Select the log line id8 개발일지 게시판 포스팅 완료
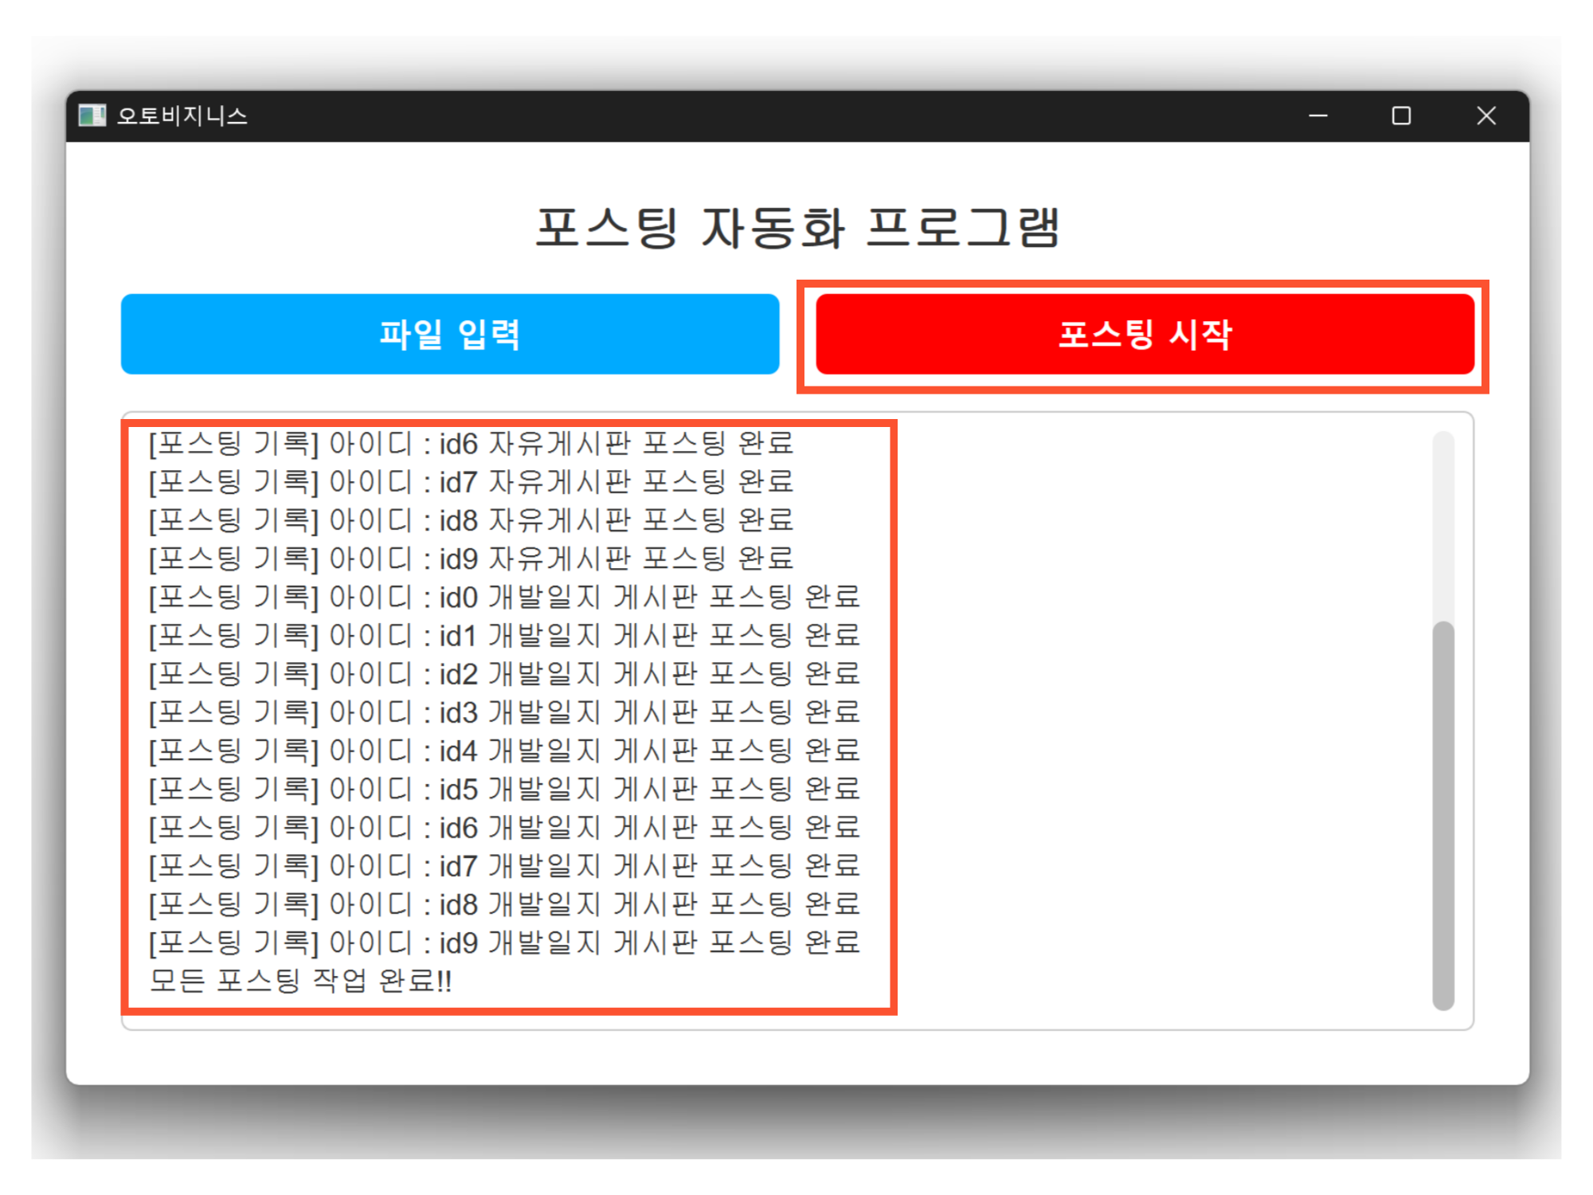 505,904
